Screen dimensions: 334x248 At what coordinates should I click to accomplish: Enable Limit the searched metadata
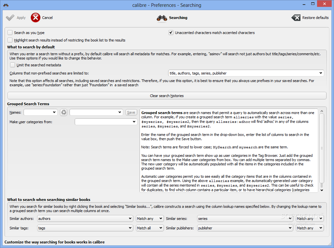pos(13,65)
